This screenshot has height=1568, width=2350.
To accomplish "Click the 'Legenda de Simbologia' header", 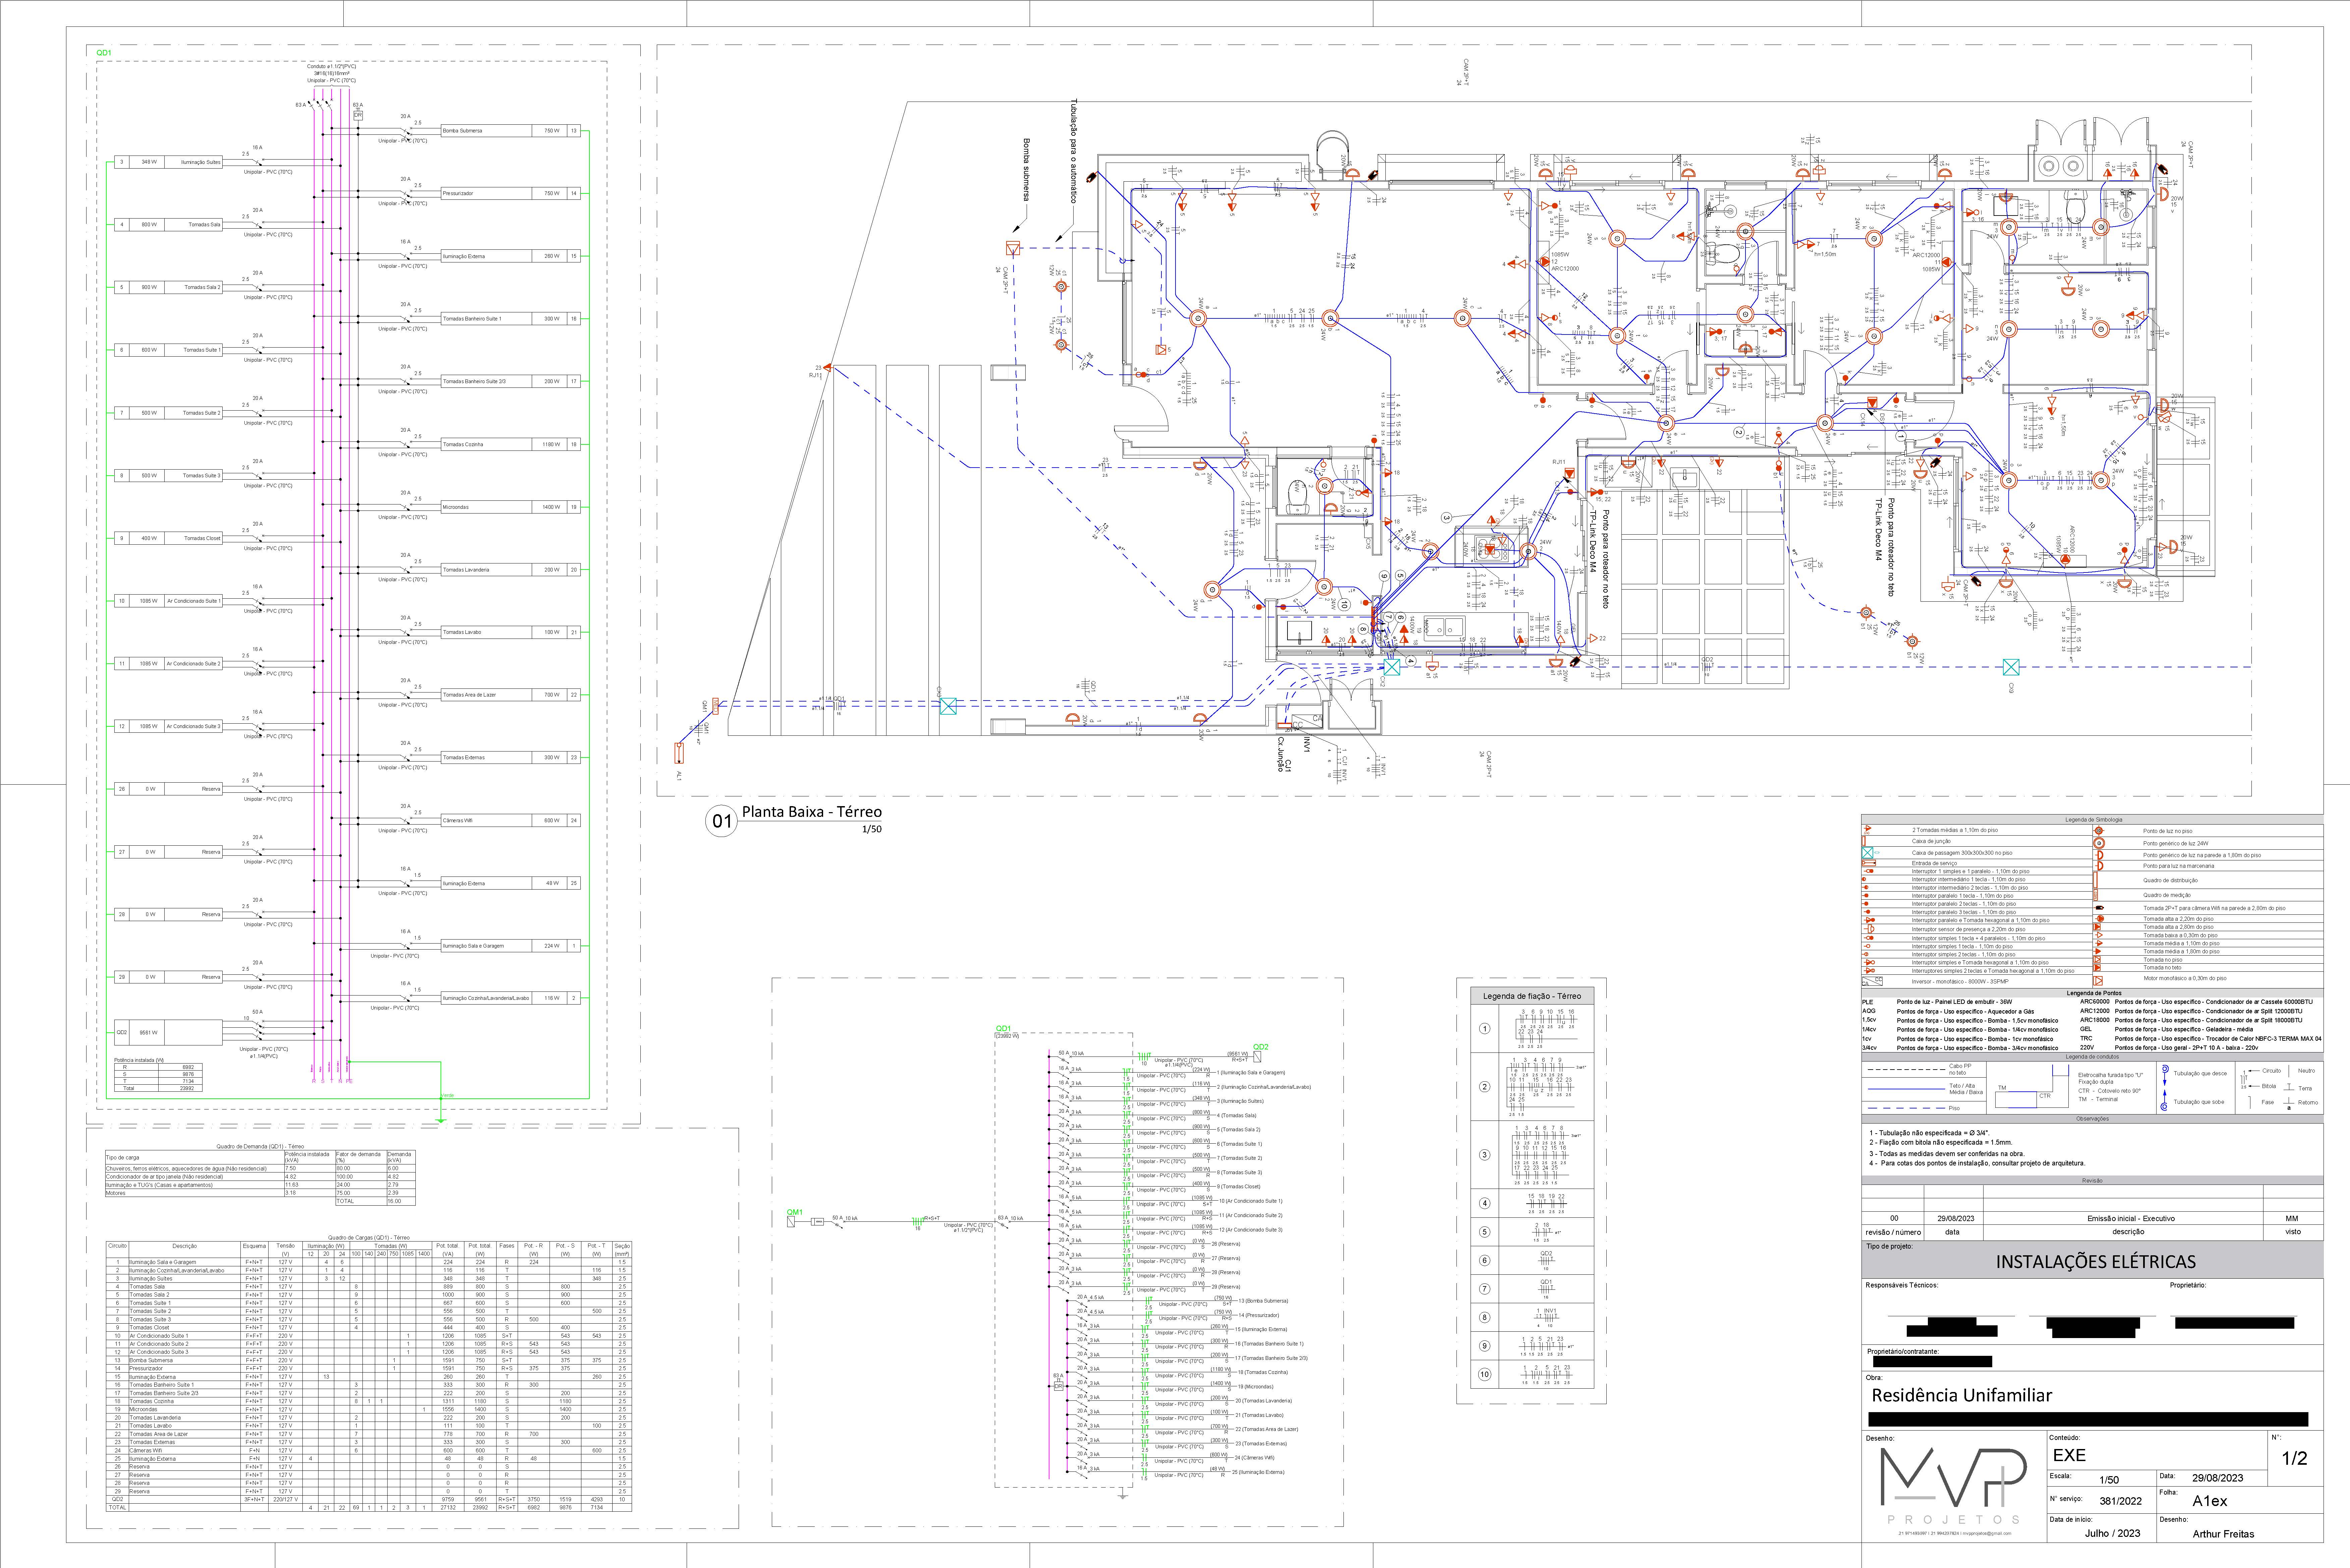I will tap(2094, 820).
